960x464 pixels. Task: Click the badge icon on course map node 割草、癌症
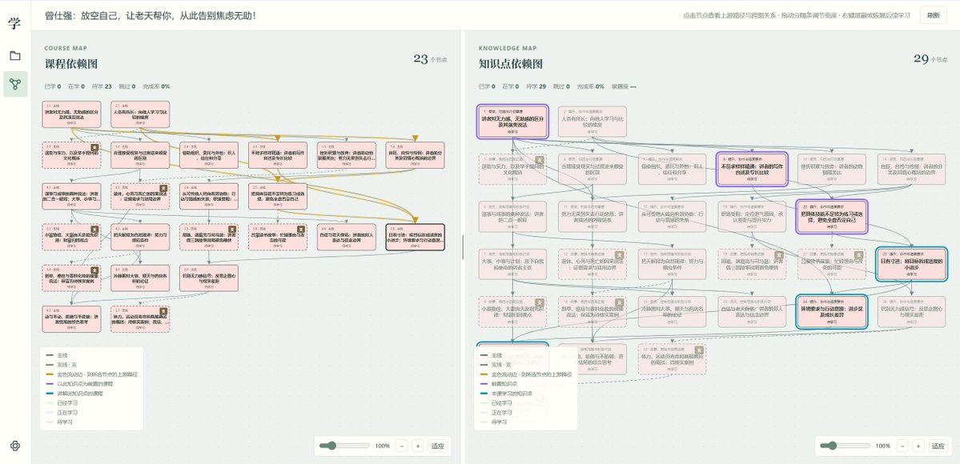click(95, 270)
